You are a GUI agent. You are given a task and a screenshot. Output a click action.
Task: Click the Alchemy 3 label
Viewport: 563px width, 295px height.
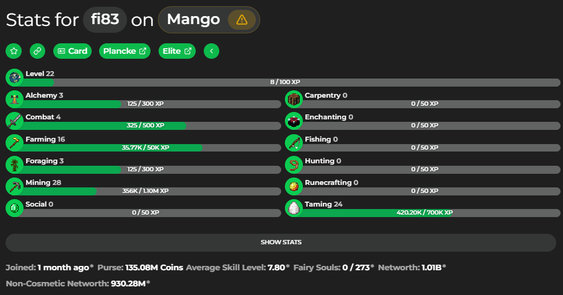pos(44,95)
